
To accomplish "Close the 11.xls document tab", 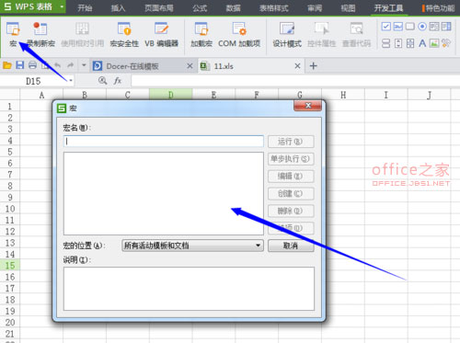I will pyautogui.click(x=297, y=66).
